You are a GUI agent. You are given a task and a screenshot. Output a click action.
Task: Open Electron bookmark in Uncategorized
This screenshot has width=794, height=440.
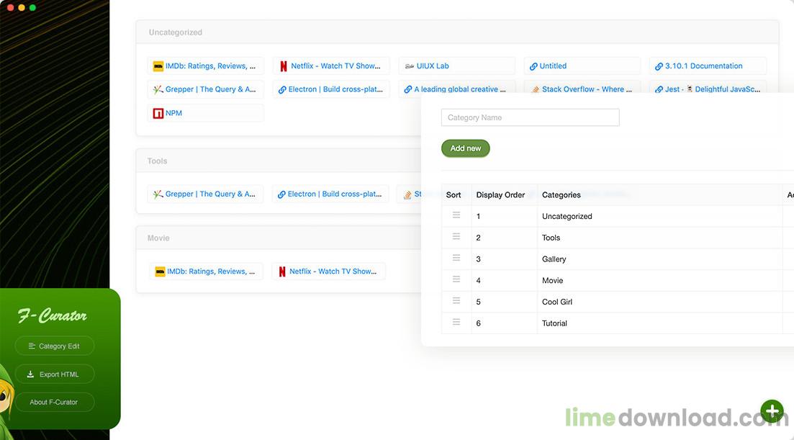[x=331, y=89]
